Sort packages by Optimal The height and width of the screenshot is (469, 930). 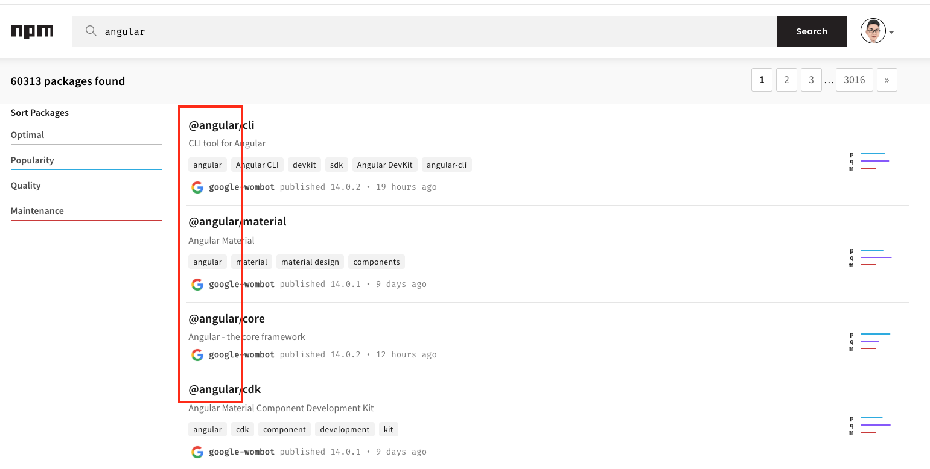click(x=86, y=135)
